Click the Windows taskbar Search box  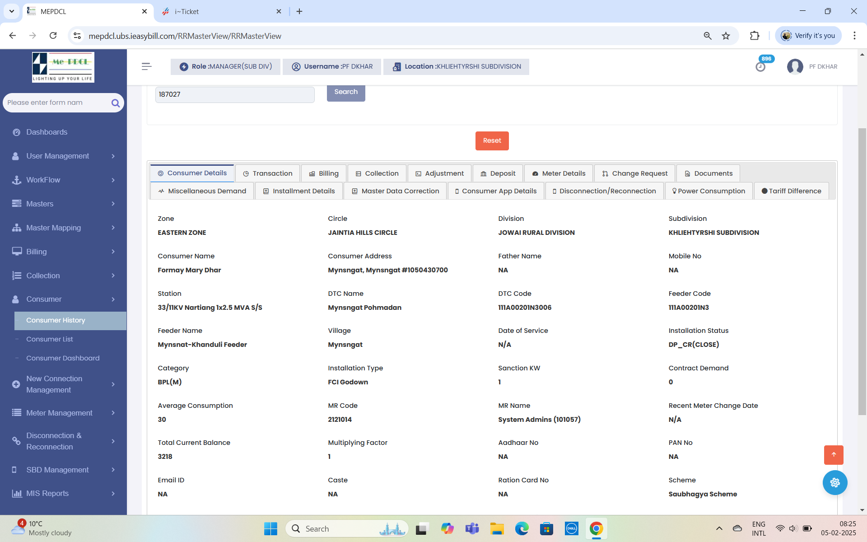click(347, 528)
